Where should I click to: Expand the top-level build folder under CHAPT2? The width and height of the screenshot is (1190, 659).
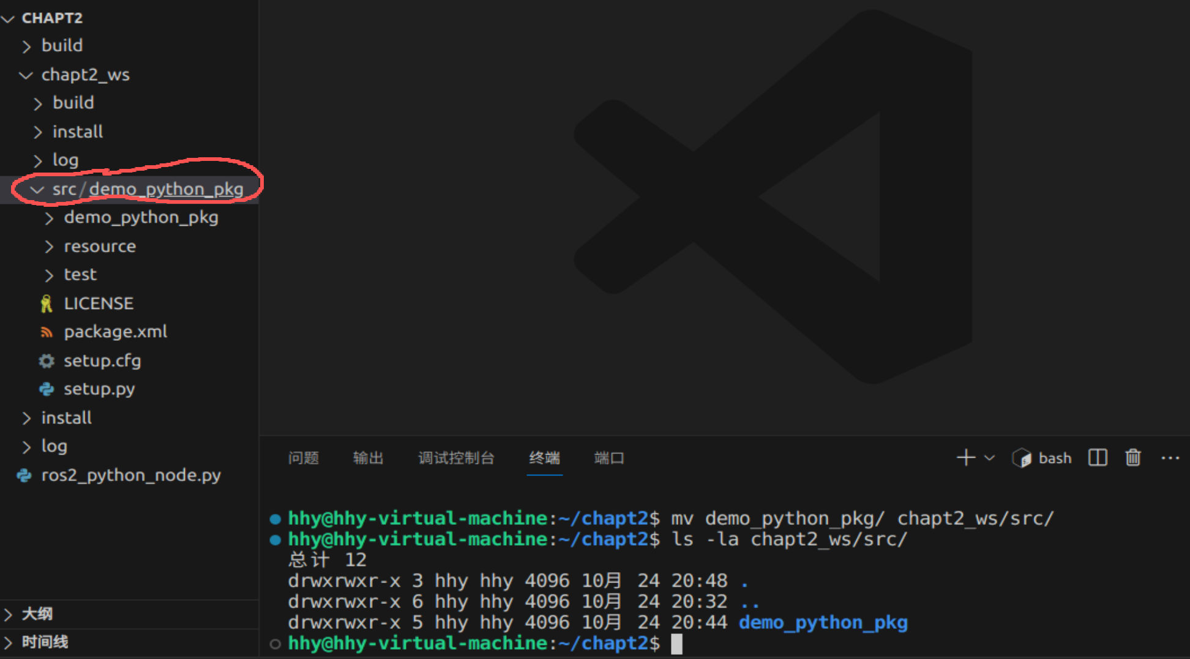26,47
